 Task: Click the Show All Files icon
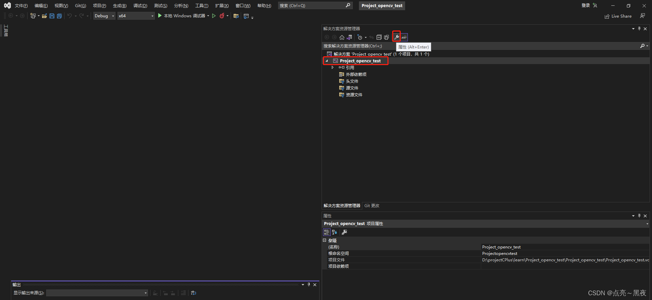pos(386,37)
